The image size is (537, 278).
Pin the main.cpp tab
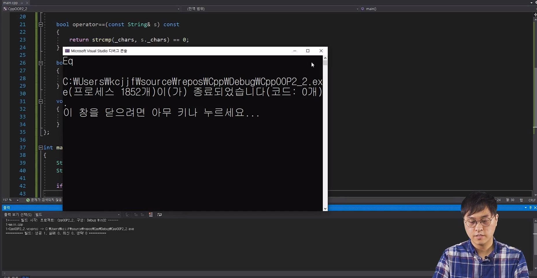pyautogui.click(x=22, y=3)
